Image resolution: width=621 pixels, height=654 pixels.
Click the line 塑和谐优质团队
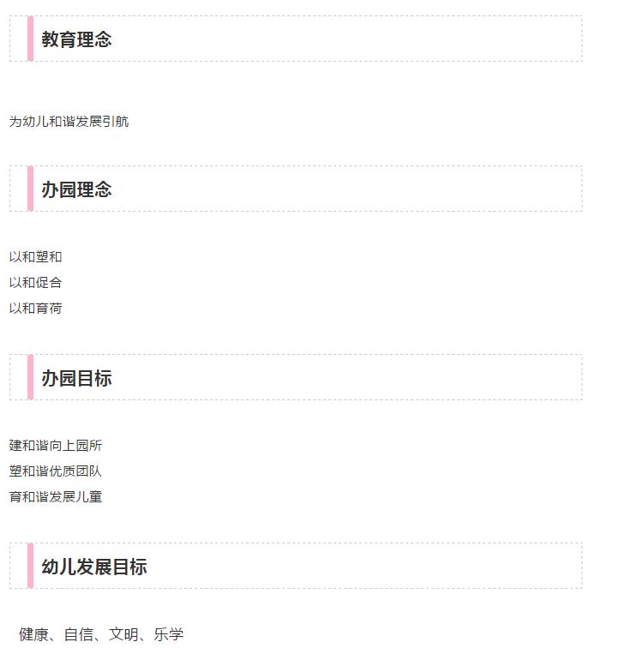point(56,471)
